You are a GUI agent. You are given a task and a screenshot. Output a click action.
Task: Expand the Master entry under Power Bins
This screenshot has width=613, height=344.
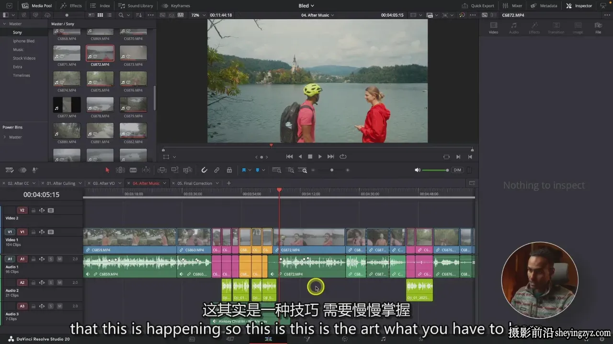pyautogui.click(x=5, y=137)
